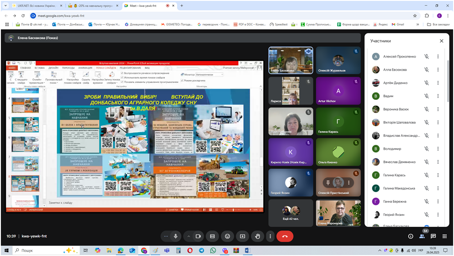Screen dimensions: 454x256
Task: Go back in browser history
Action: coord(6,16)
